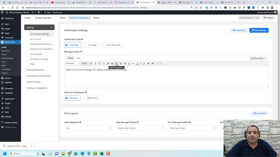Click Learn More in Confirmation Settings
Viewport: 280px width, 157px height.
[x=239, y=30]
